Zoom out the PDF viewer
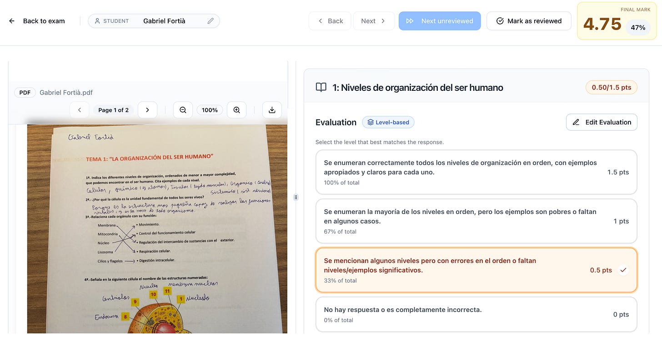 point(183,110)
